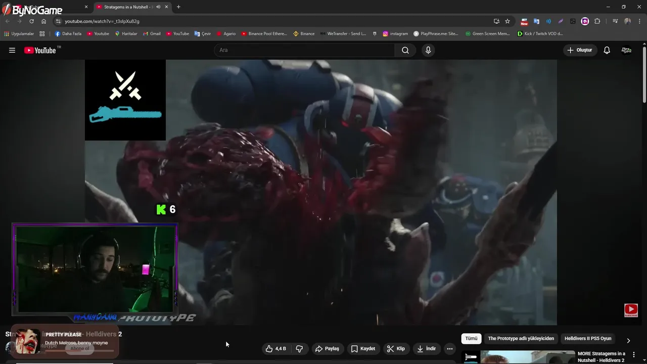Click the Klip clip button

[396, 348]
